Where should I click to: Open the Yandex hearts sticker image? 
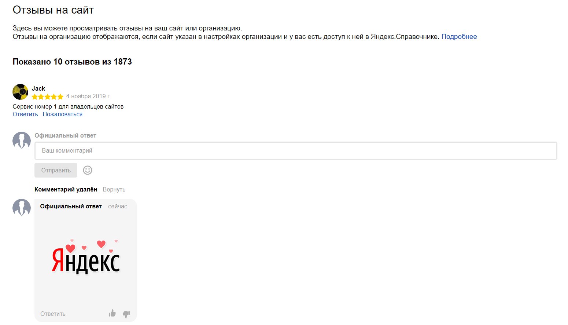pos(86,257)
